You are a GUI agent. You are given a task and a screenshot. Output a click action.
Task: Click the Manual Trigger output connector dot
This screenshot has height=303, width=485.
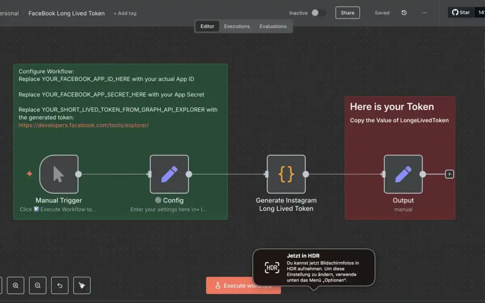(78, 174)
